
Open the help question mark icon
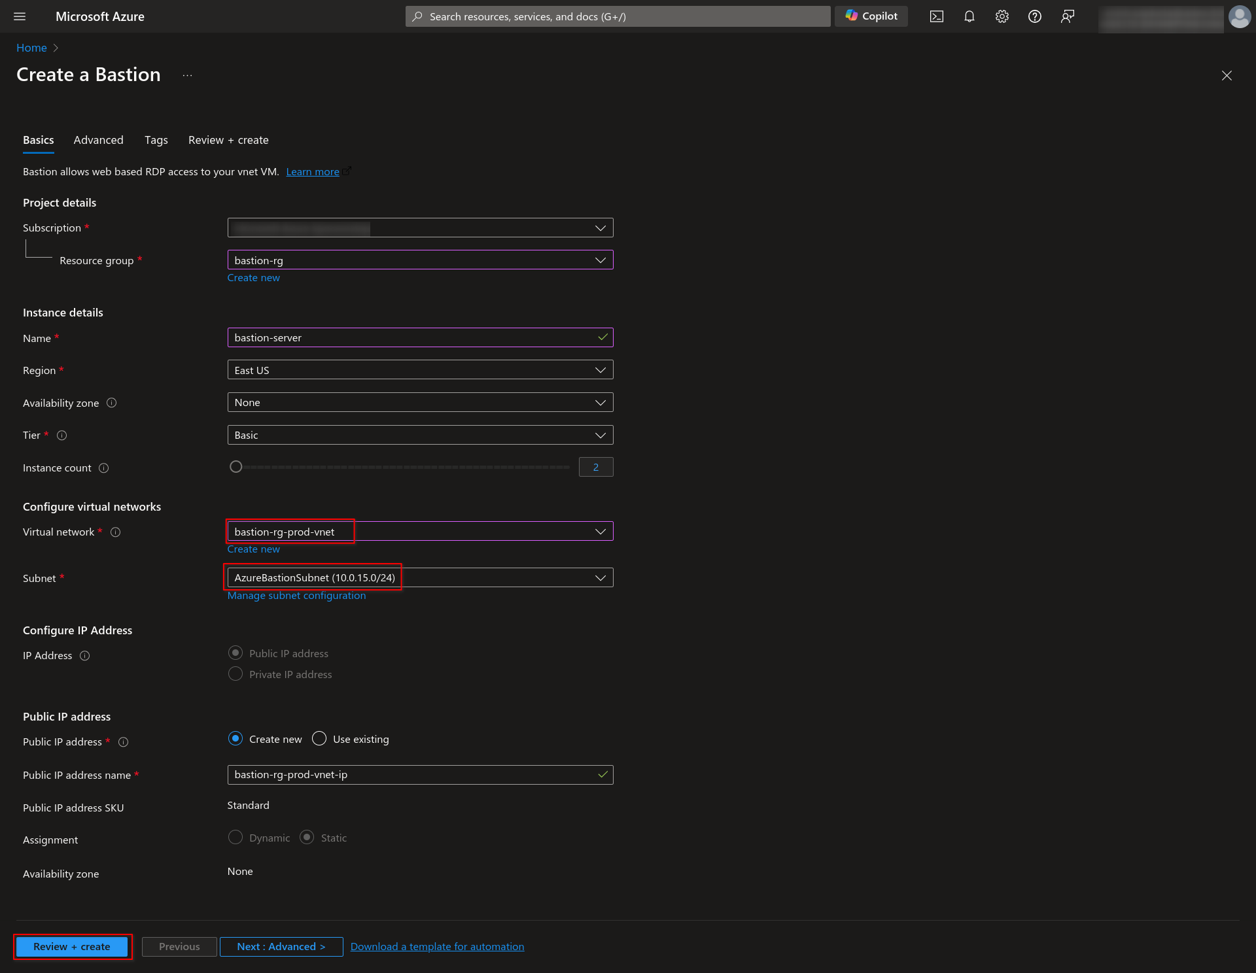[1034, 16]
